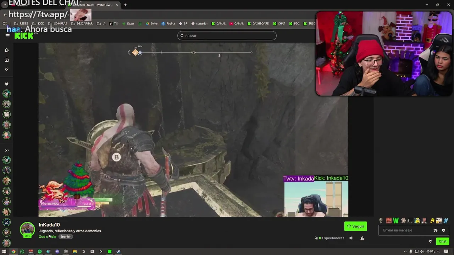The width and height of the screenshot is (454, 255).
Task: Open ChatGPT app from the taskbar
Action: [x=66, y=251]
